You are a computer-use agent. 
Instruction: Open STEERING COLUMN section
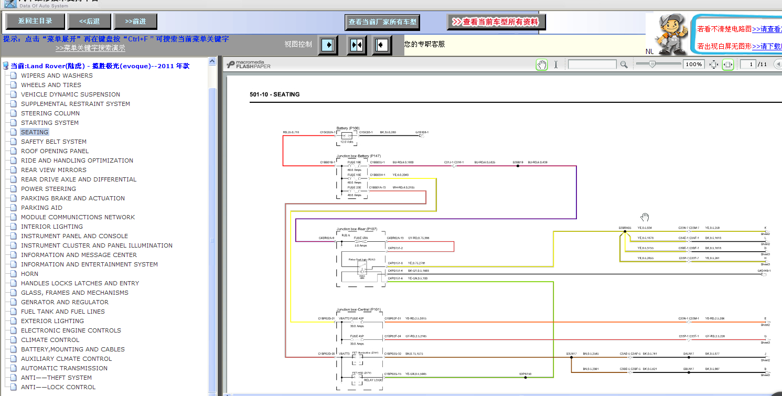pyautogui.click(x=50, y=113)
